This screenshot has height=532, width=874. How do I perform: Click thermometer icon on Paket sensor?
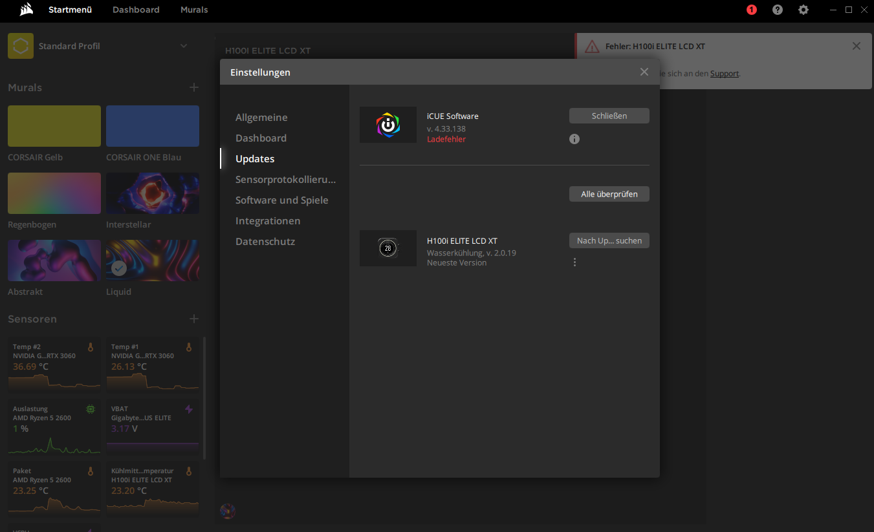91,471
